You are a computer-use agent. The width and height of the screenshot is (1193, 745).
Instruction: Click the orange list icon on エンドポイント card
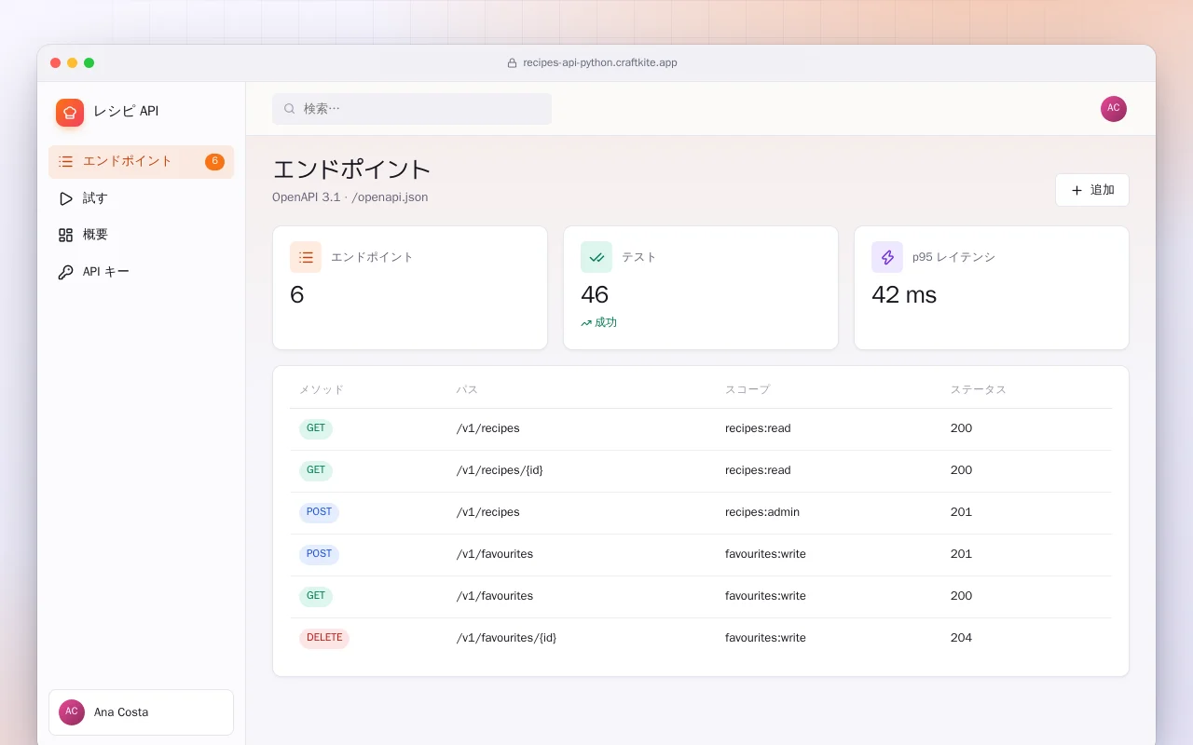pyautogui.click(x=306, y=257)
